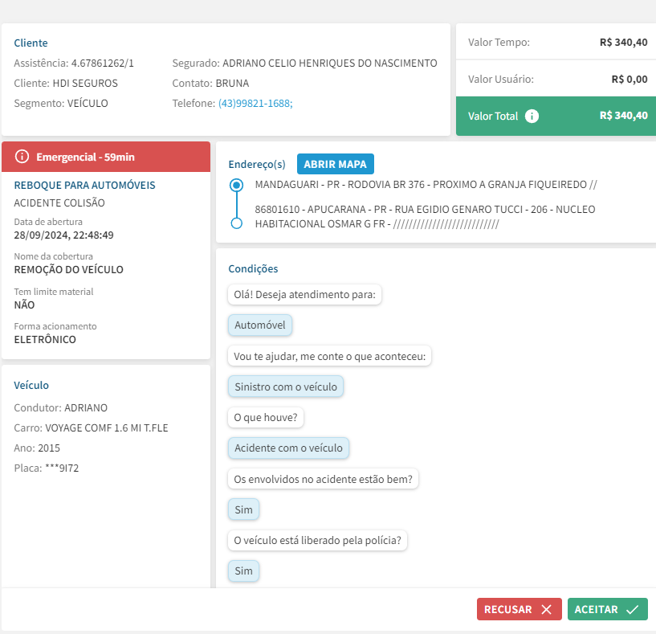Screen dimensions: 656x634
Task: Click the checkmark icon on Aceitar
Action: click(x=632, y=610)
